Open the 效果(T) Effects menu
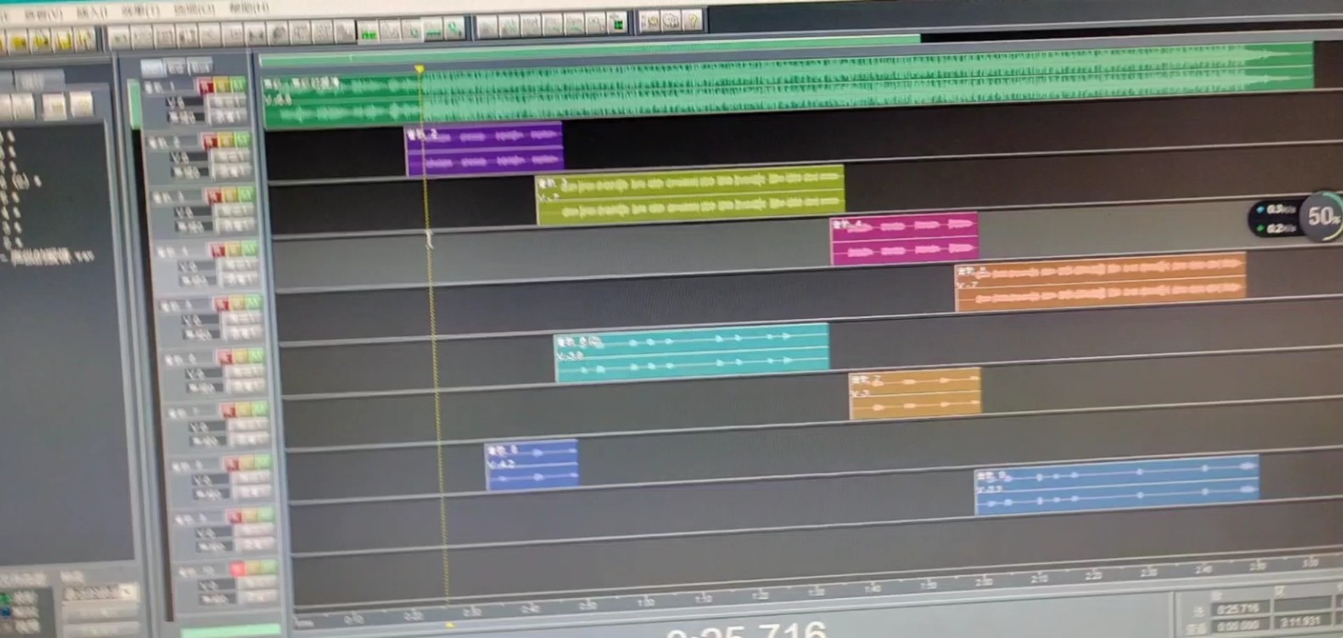1343x638 pixels. click(x=140, y=12)
